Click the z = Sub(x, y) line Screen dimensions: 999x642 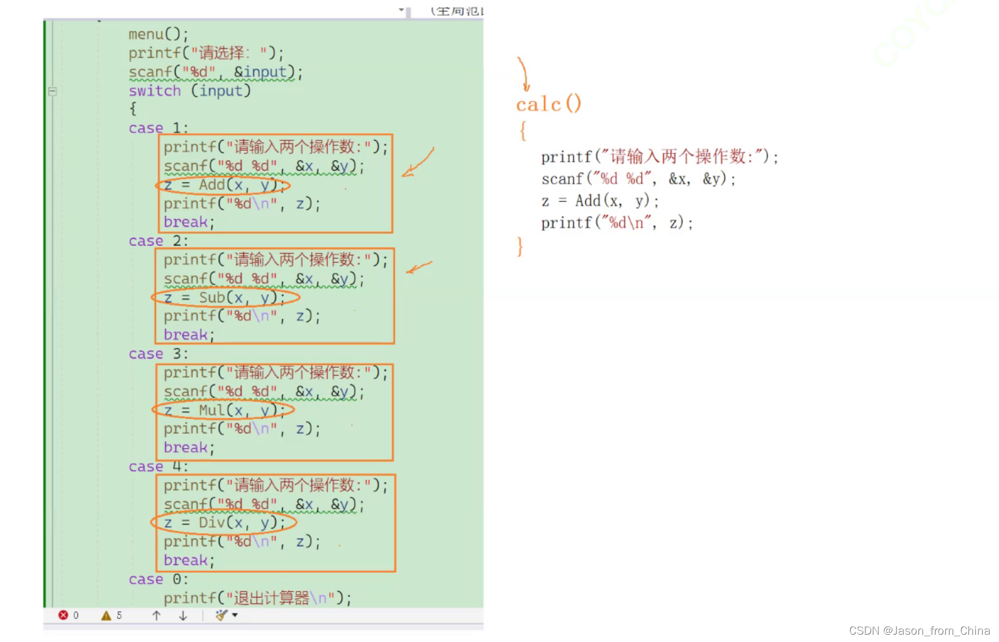click(x=224, y=298)
